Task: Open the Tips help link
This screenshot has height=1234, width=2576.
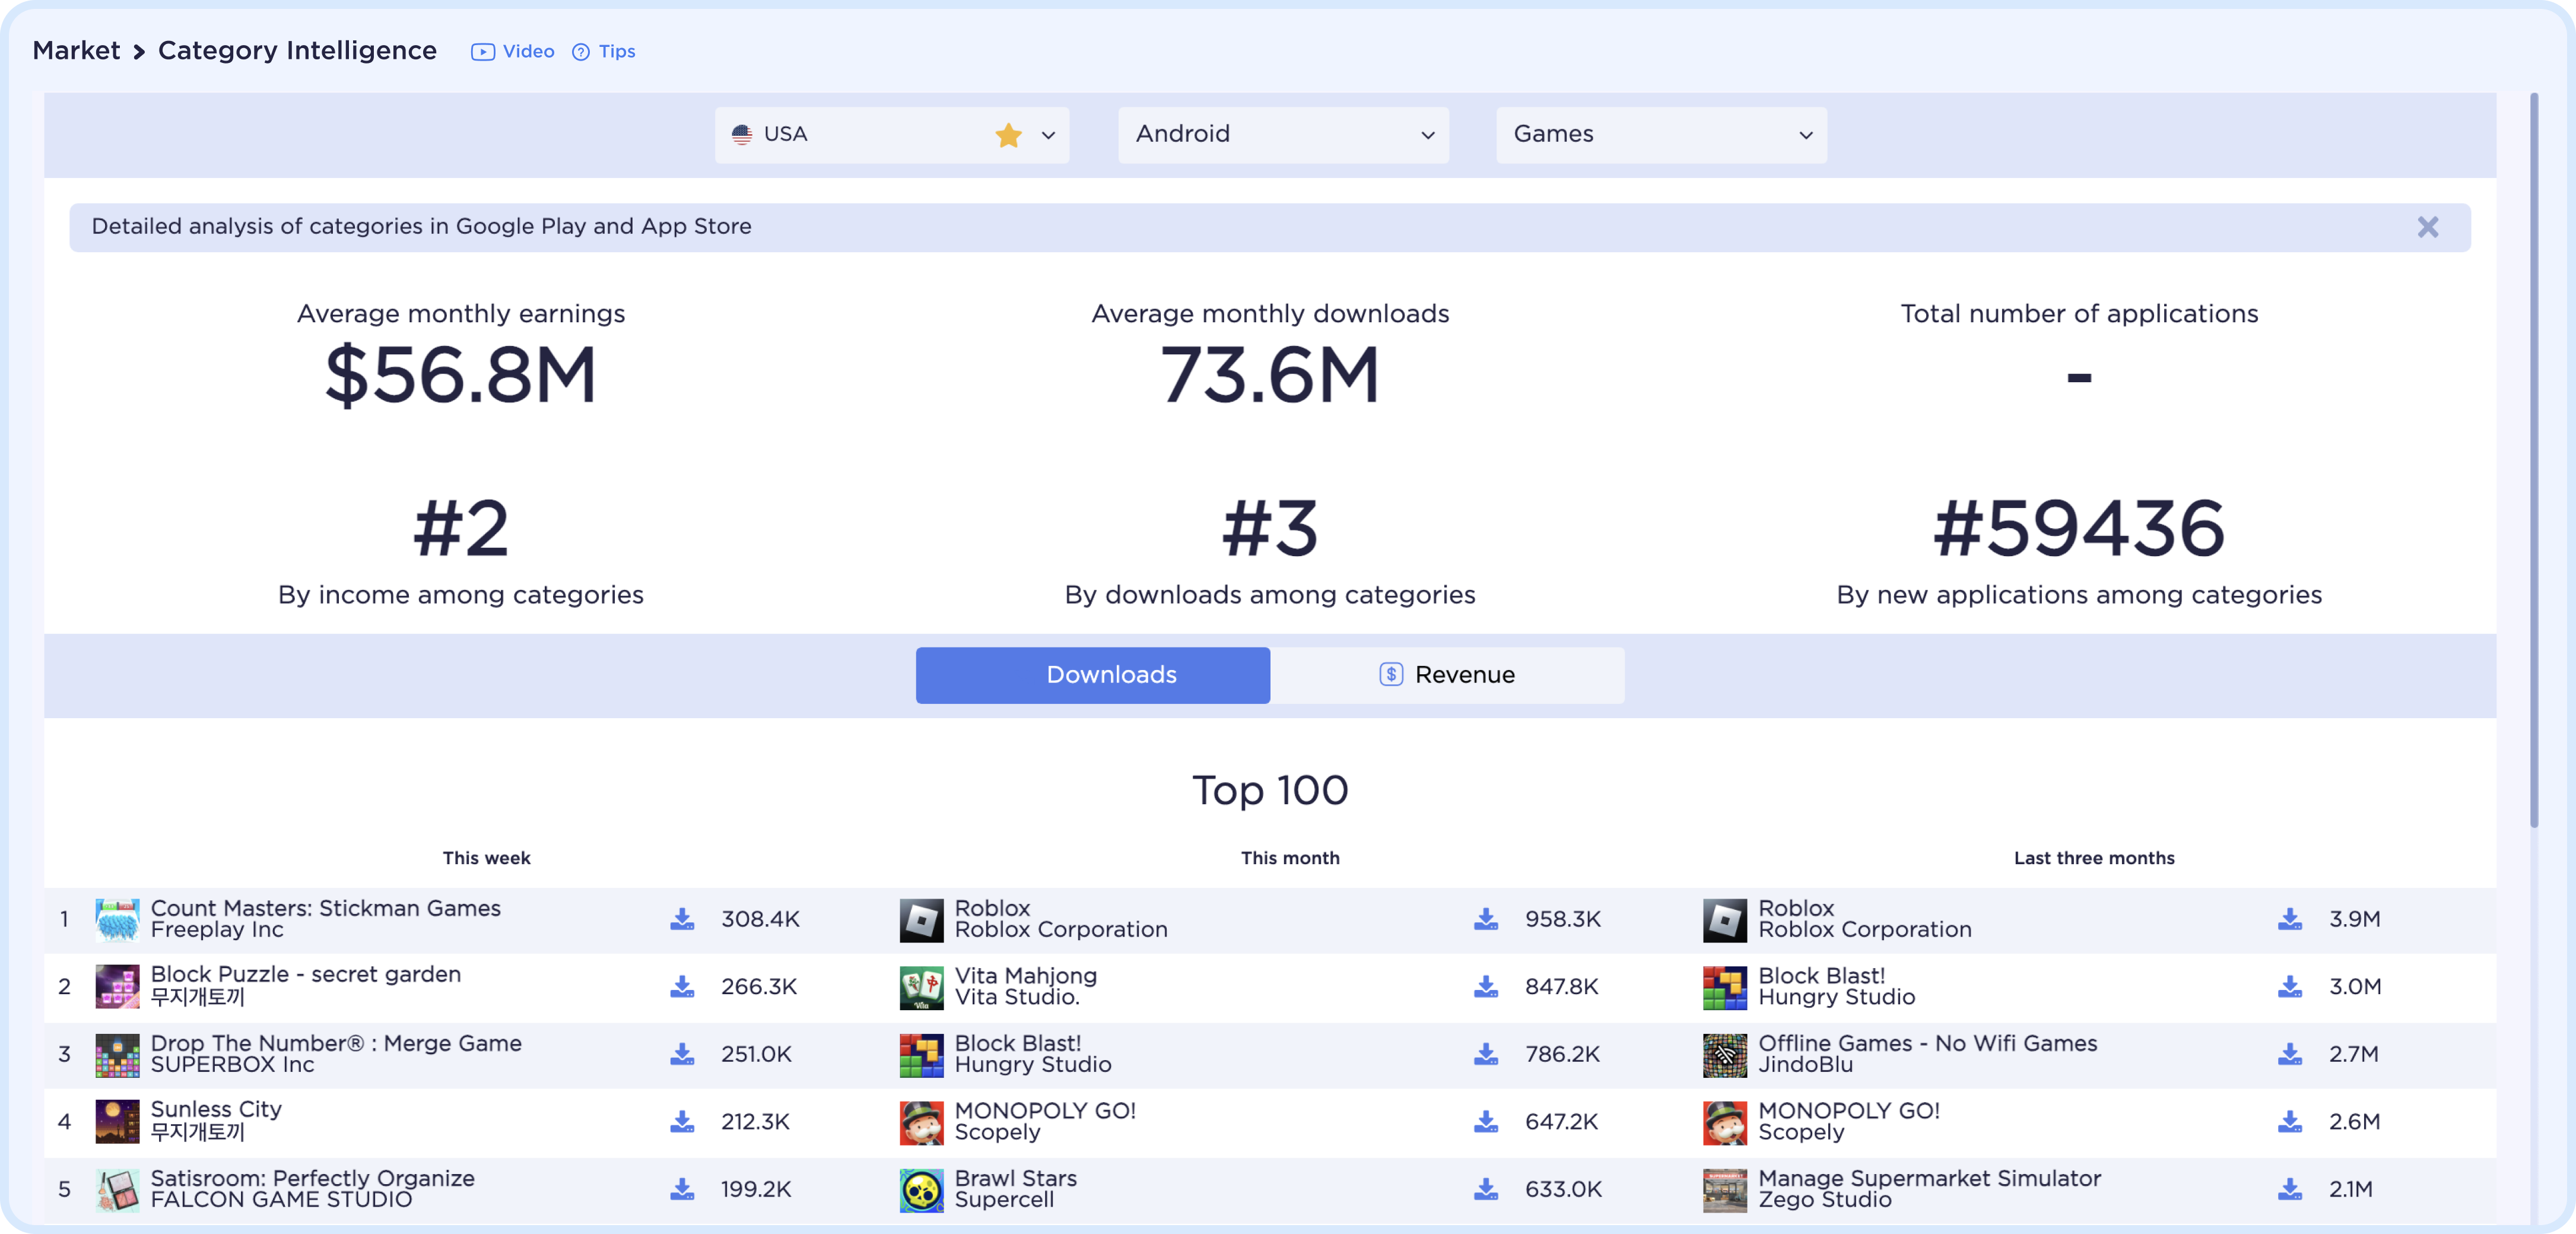Action: click(x=603, y=51)
